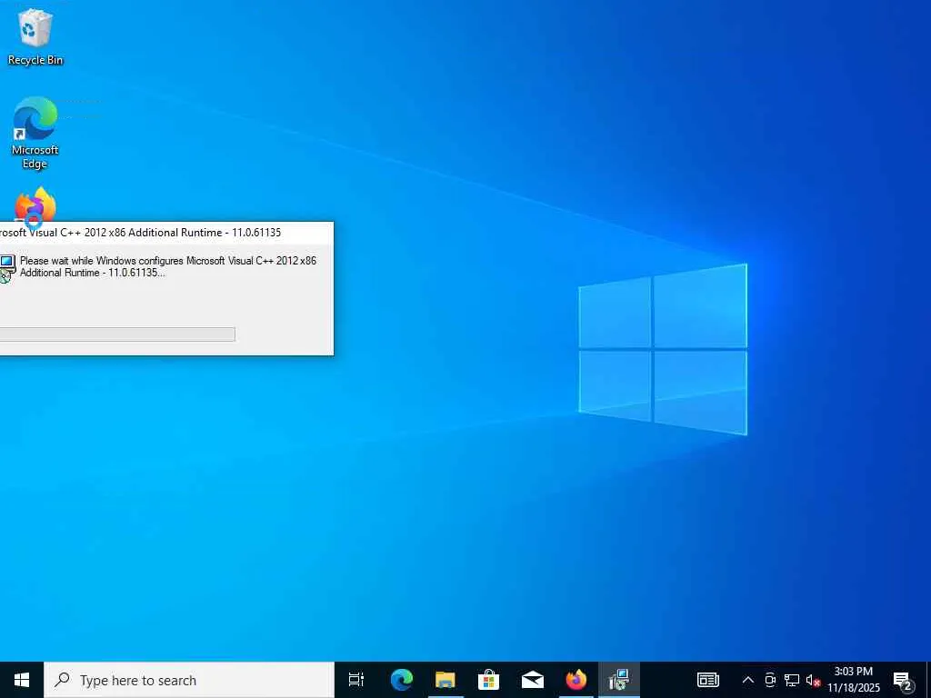The height and width of the screenshot is (698, 931).
Task: Switch to Firefox on the taskbar
Action: [576, 680]
